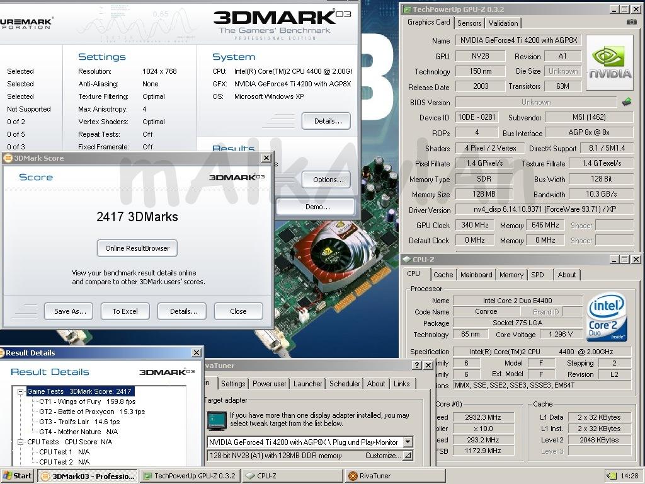Open the SPD tab in CPU-Z
The width and height of the screenshot is (645, 484).
[x=537, y=275]
